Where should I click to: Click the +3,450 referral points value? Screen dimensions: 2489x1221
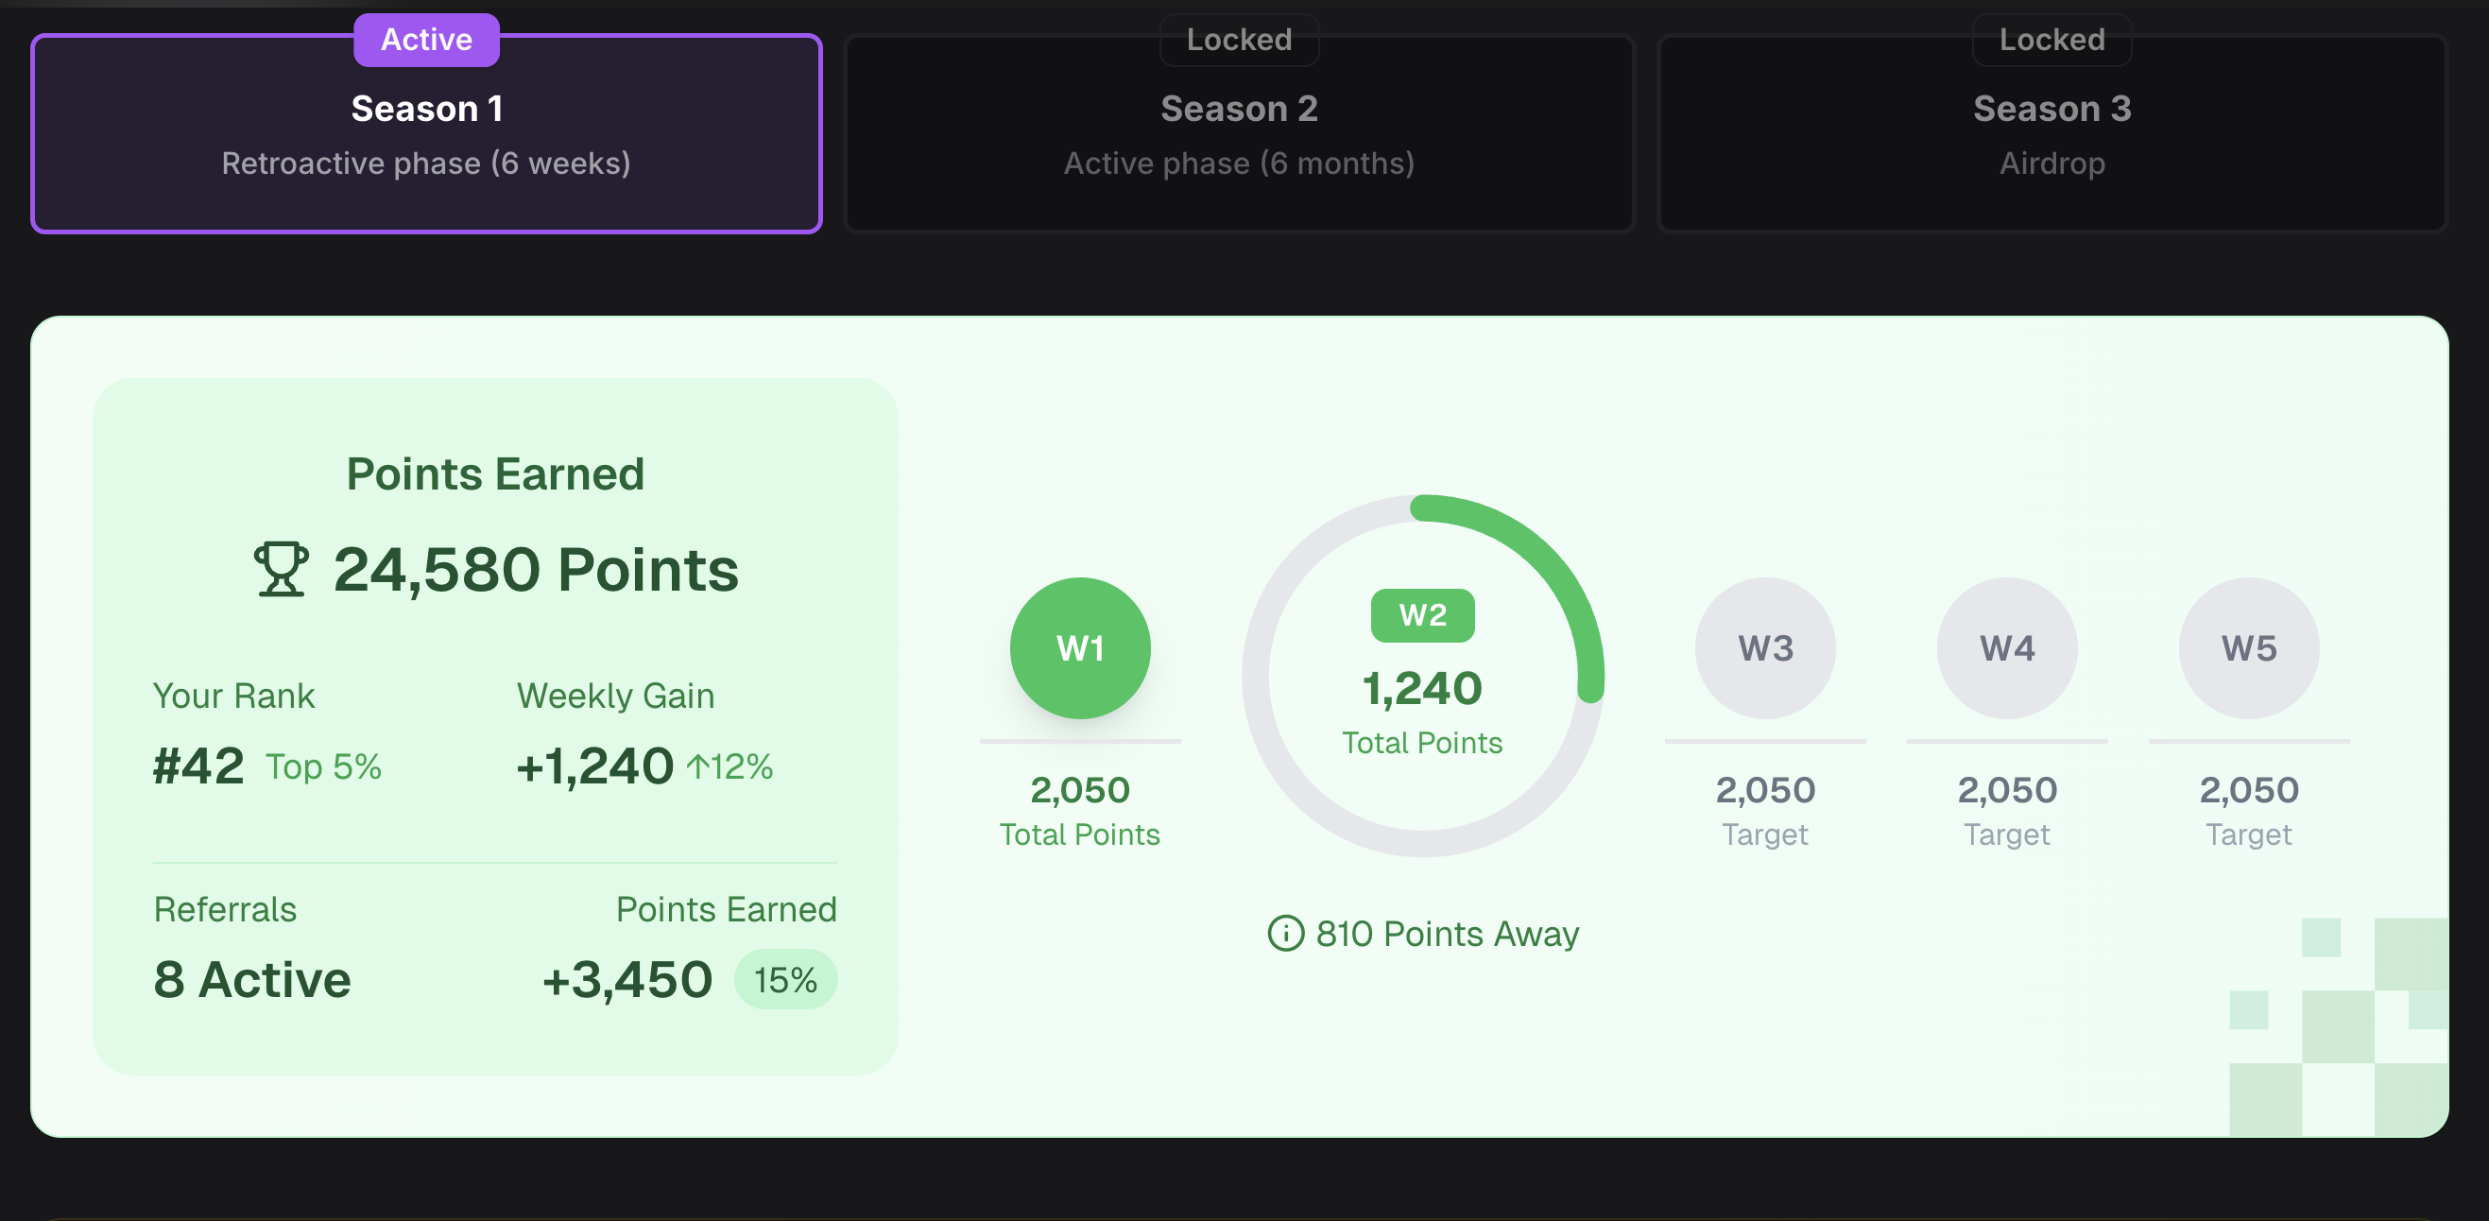[627, 980]
